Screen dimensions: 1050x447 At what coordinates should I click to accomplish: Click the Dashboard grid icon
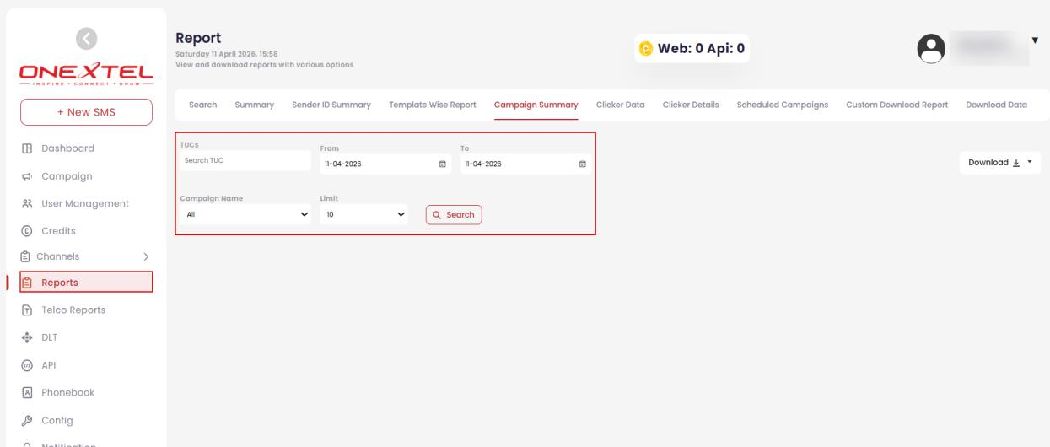[x=26, y=149]
